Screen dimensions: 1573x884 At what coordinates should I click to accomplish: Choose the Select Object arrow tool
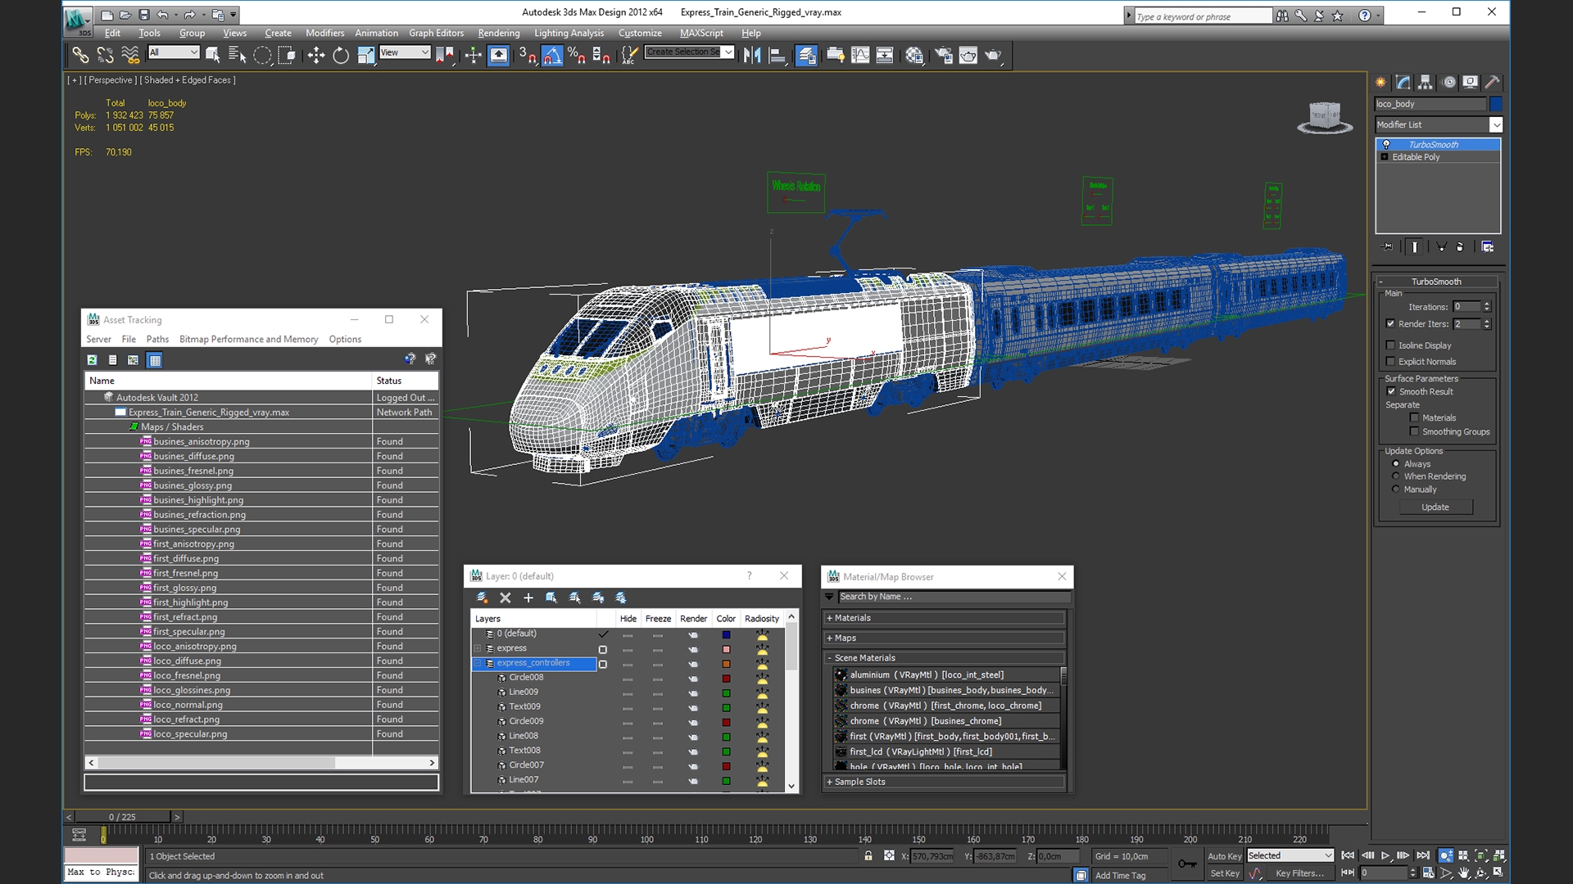pyautogui.click(x=213, y=55)
